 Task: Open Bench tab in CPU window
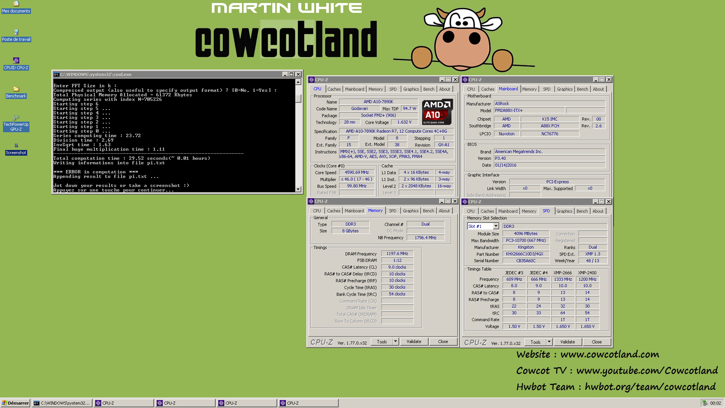coord(429,89)
